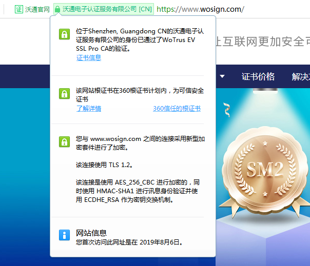Click the https://www.wosign.com/ URL field
This screenshot has height=266, width=310.
tap(200, 9)
